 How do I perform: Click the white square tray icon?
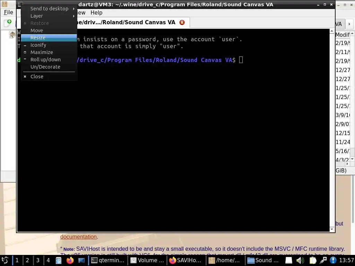289,260
